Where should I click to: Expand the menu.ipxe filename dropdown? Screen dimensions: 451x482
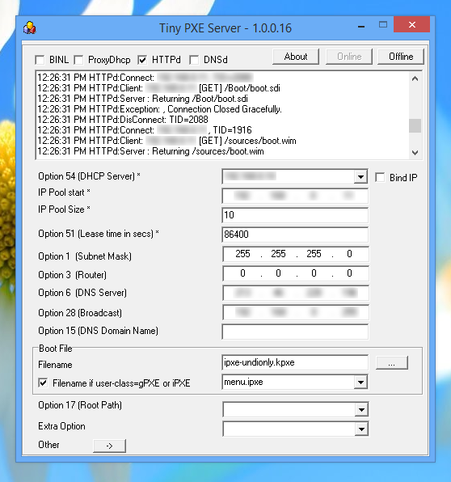pyautogui.click(x=360, y=382)
